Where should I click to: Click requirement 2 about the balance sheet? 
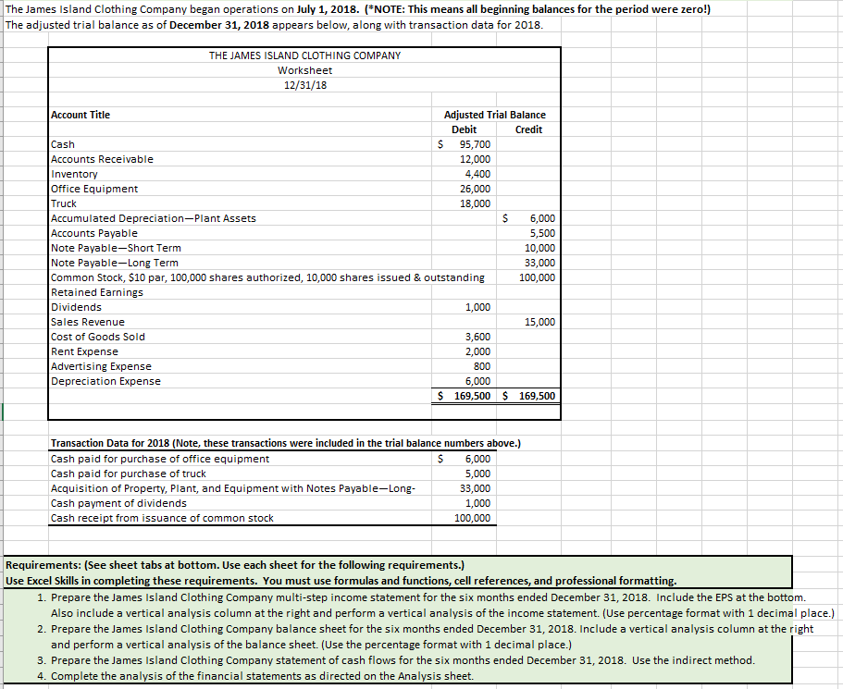(425, 636)
